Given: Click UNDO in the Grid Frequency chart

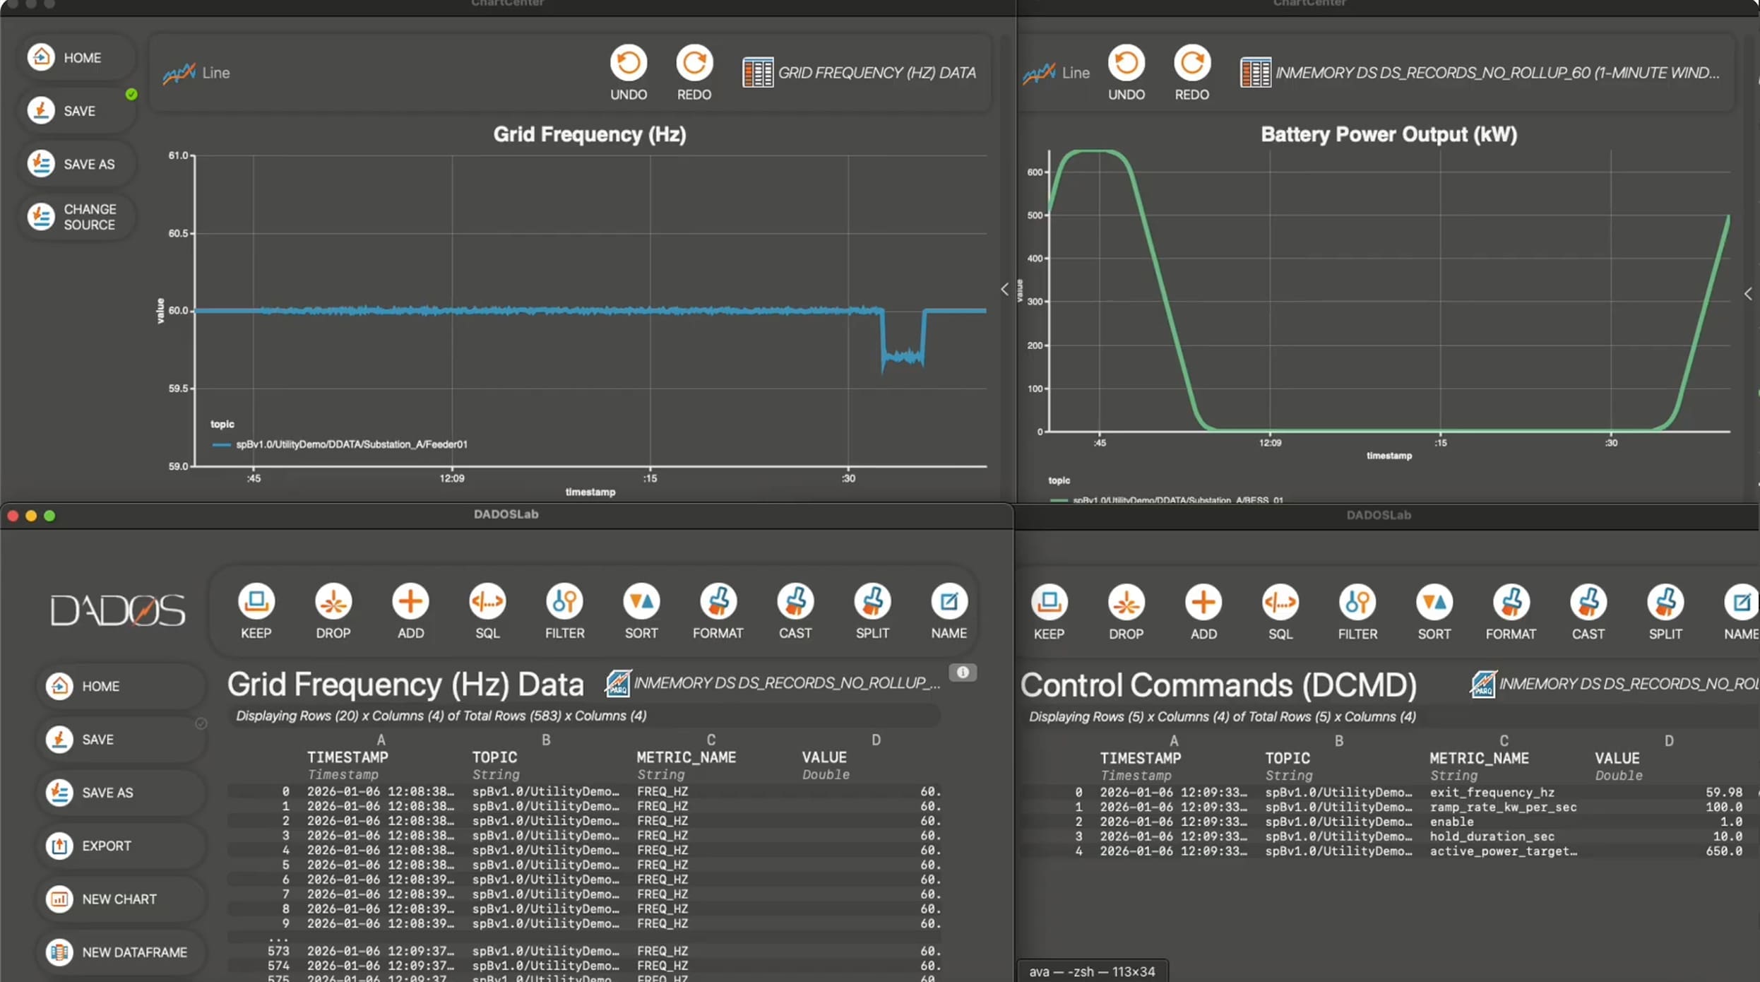Looking at the screenshot, I should (628, 64).
